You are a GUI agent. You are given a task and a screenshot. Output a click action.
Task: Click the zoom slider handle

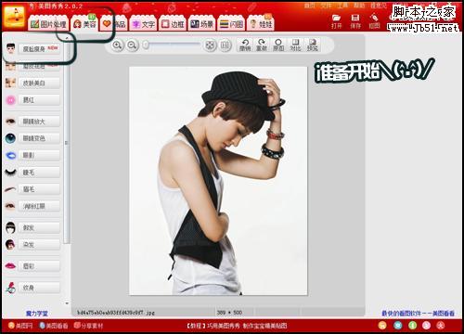coord(146,45)
